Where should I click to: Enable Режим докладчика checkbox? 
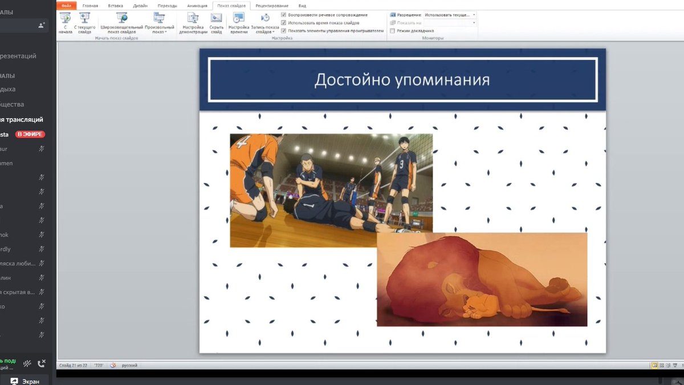(393, 31)
